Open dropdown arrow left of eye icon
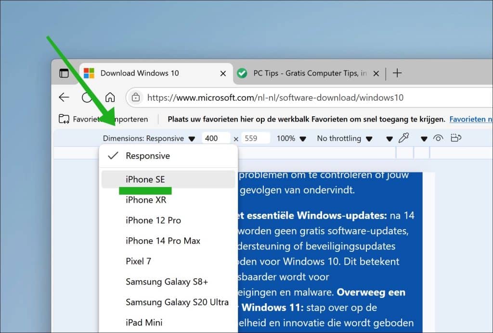493x333 pixels. (x=424, y=139)
